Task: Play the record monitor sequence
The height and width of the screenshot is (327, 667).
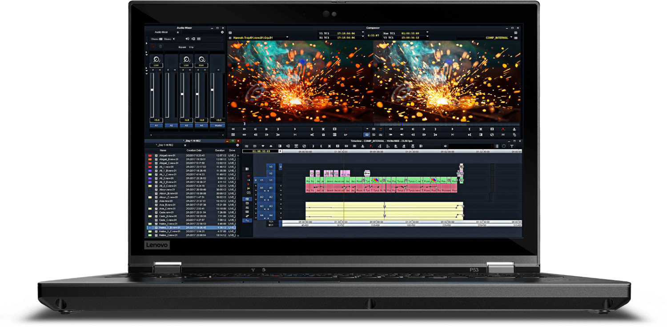Action: tap(453, 129)
